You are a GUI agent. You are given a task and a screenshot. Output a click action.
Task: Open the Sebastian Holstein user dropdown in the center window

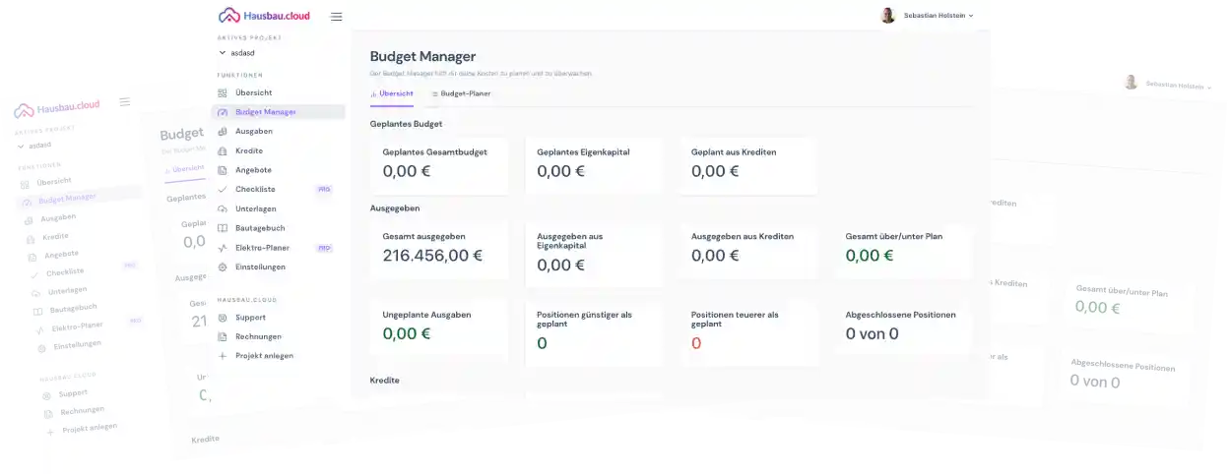point(971,16)
